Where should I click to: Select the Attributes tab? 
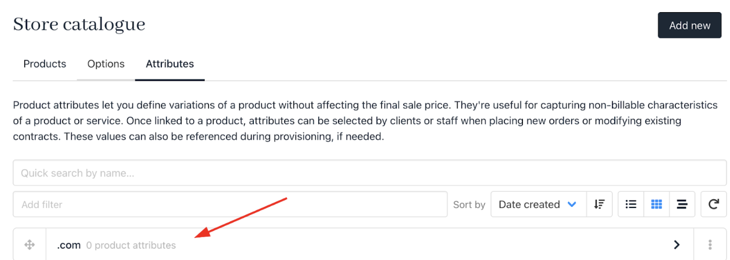[169, 64]
